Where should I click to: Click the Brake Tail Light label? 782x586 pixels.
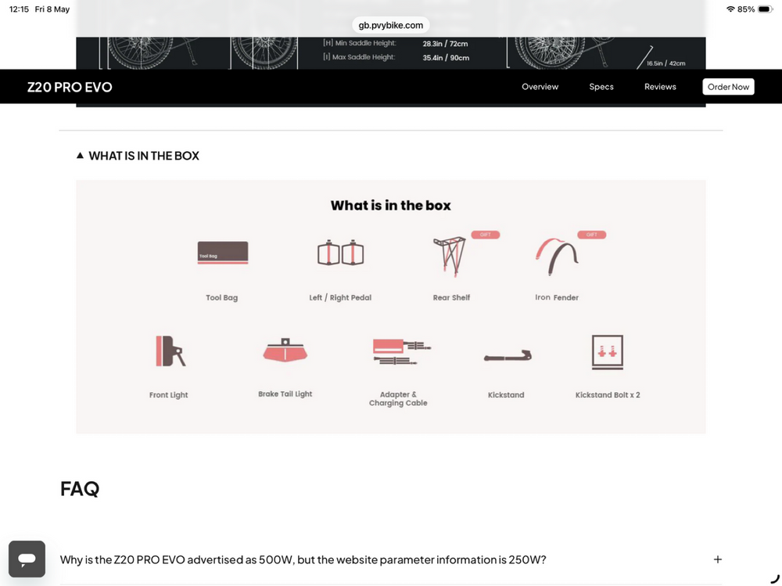(285, 394)
